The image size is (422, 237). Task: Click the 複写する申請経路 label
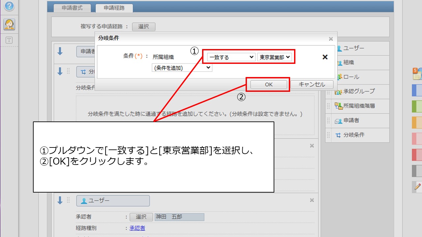[x=102, y=27]
